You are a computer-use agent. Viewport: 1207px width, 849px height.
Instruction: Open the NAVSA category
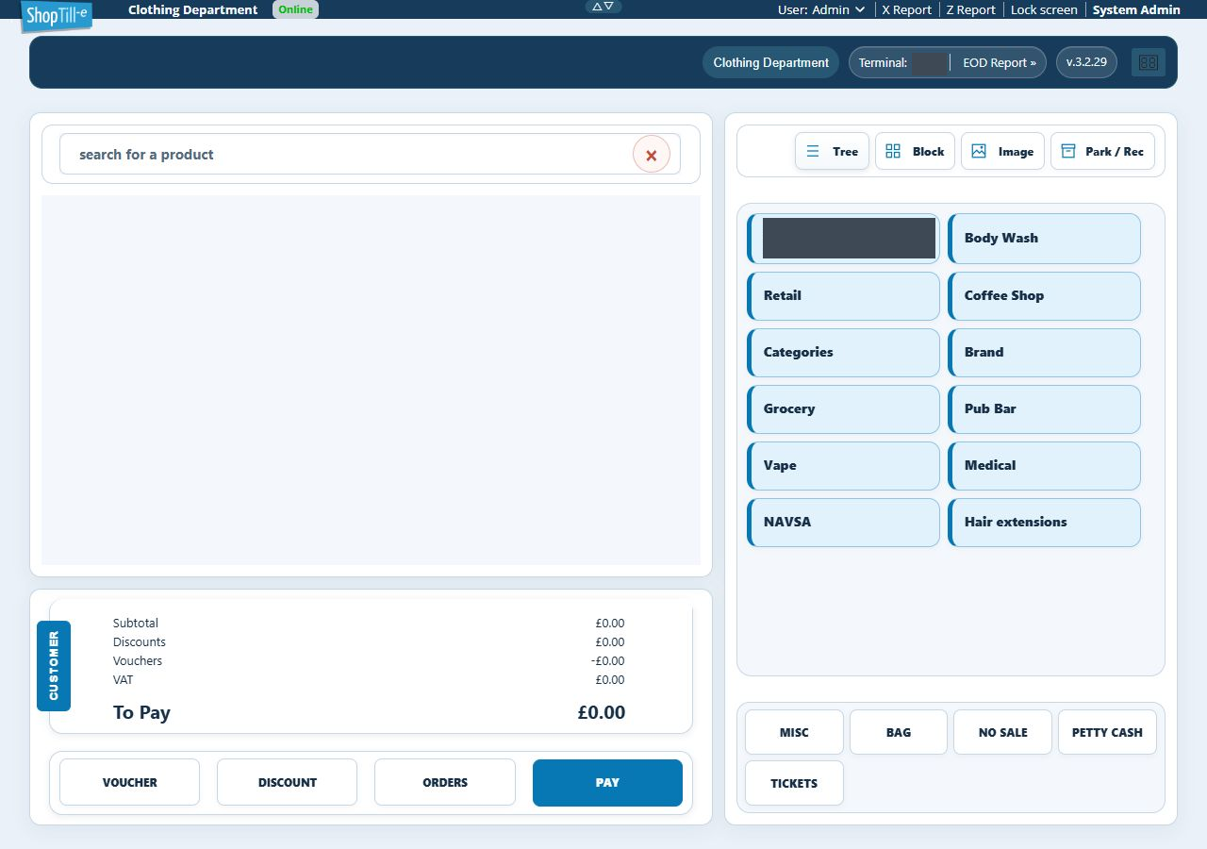pos(843,523)
